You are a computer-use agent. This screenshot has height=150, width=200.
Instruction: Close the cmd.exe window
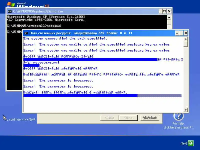click(x=169, y=11)
